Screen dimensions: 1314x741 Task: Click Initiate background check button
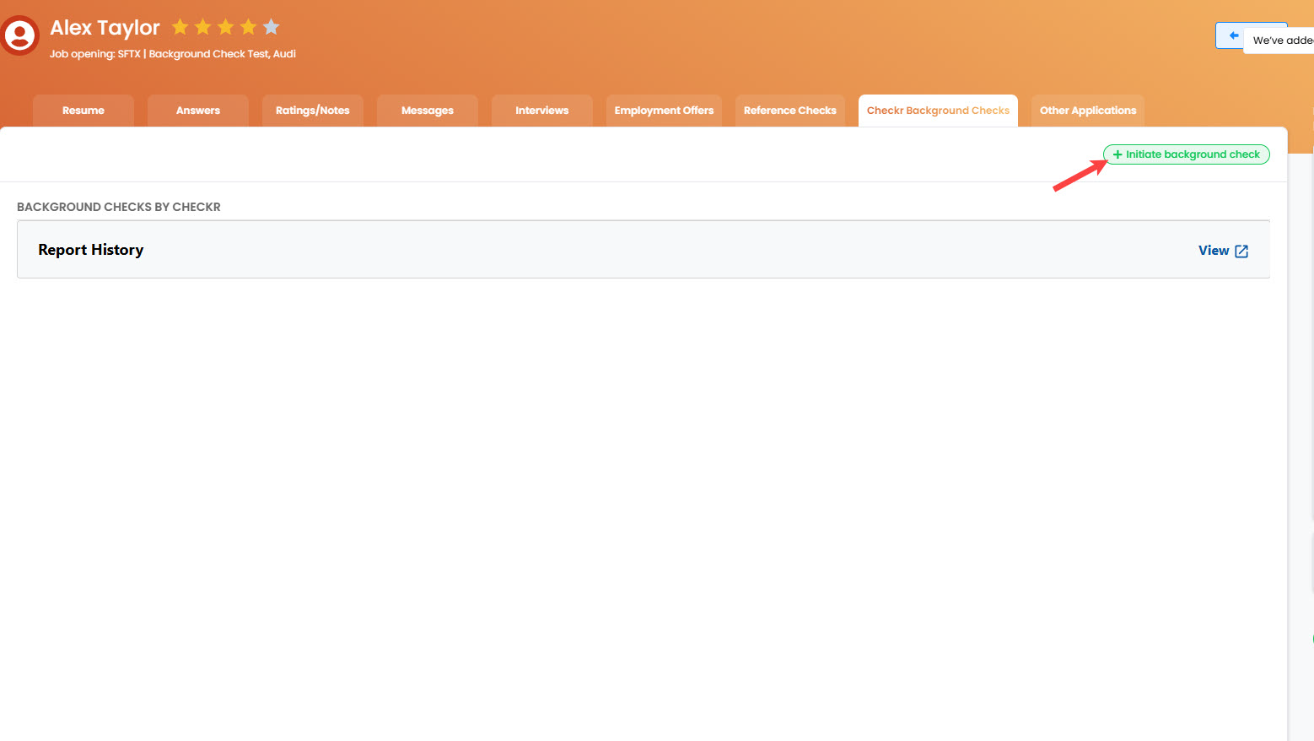pyautogui.click(x=1187, y=154)
